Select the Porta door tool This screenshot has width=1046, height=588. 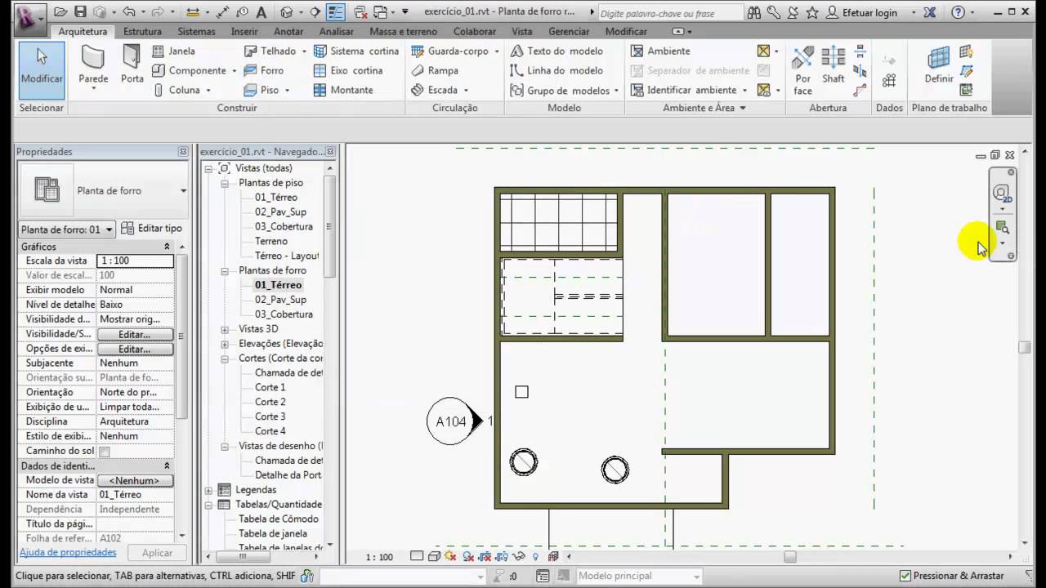[132, 65]
